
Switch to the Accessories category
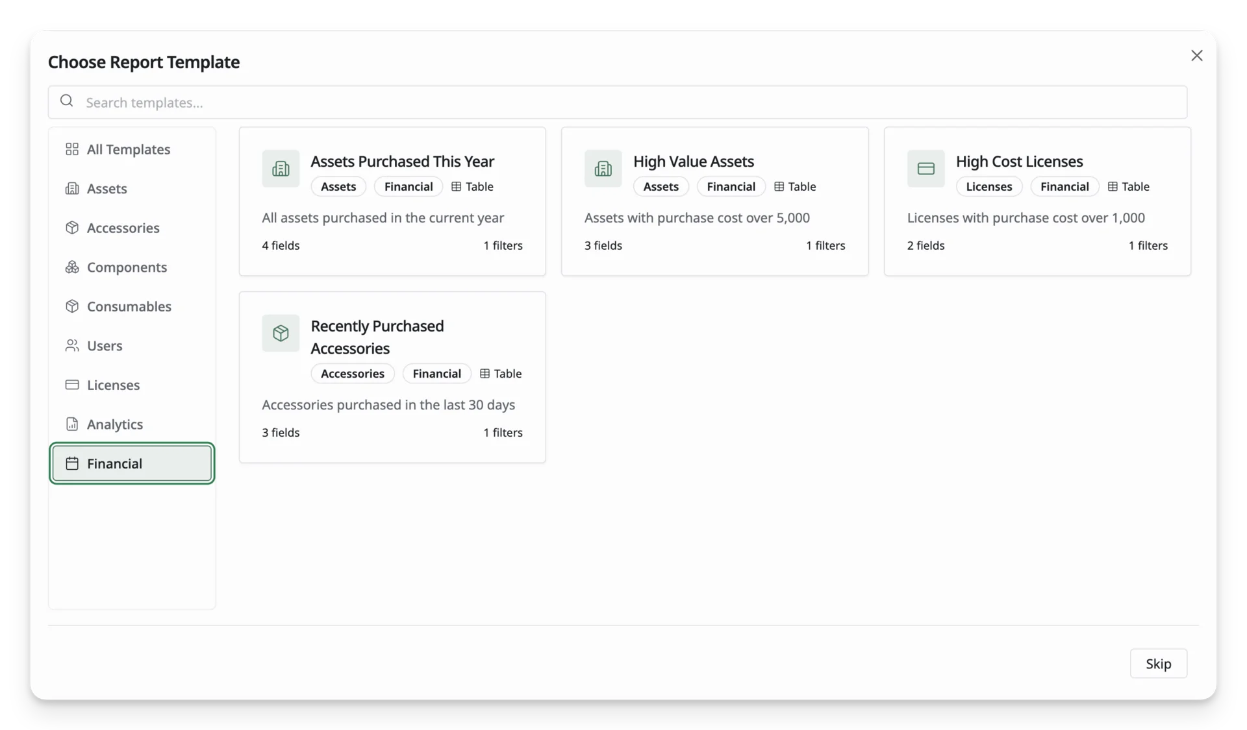132,228
